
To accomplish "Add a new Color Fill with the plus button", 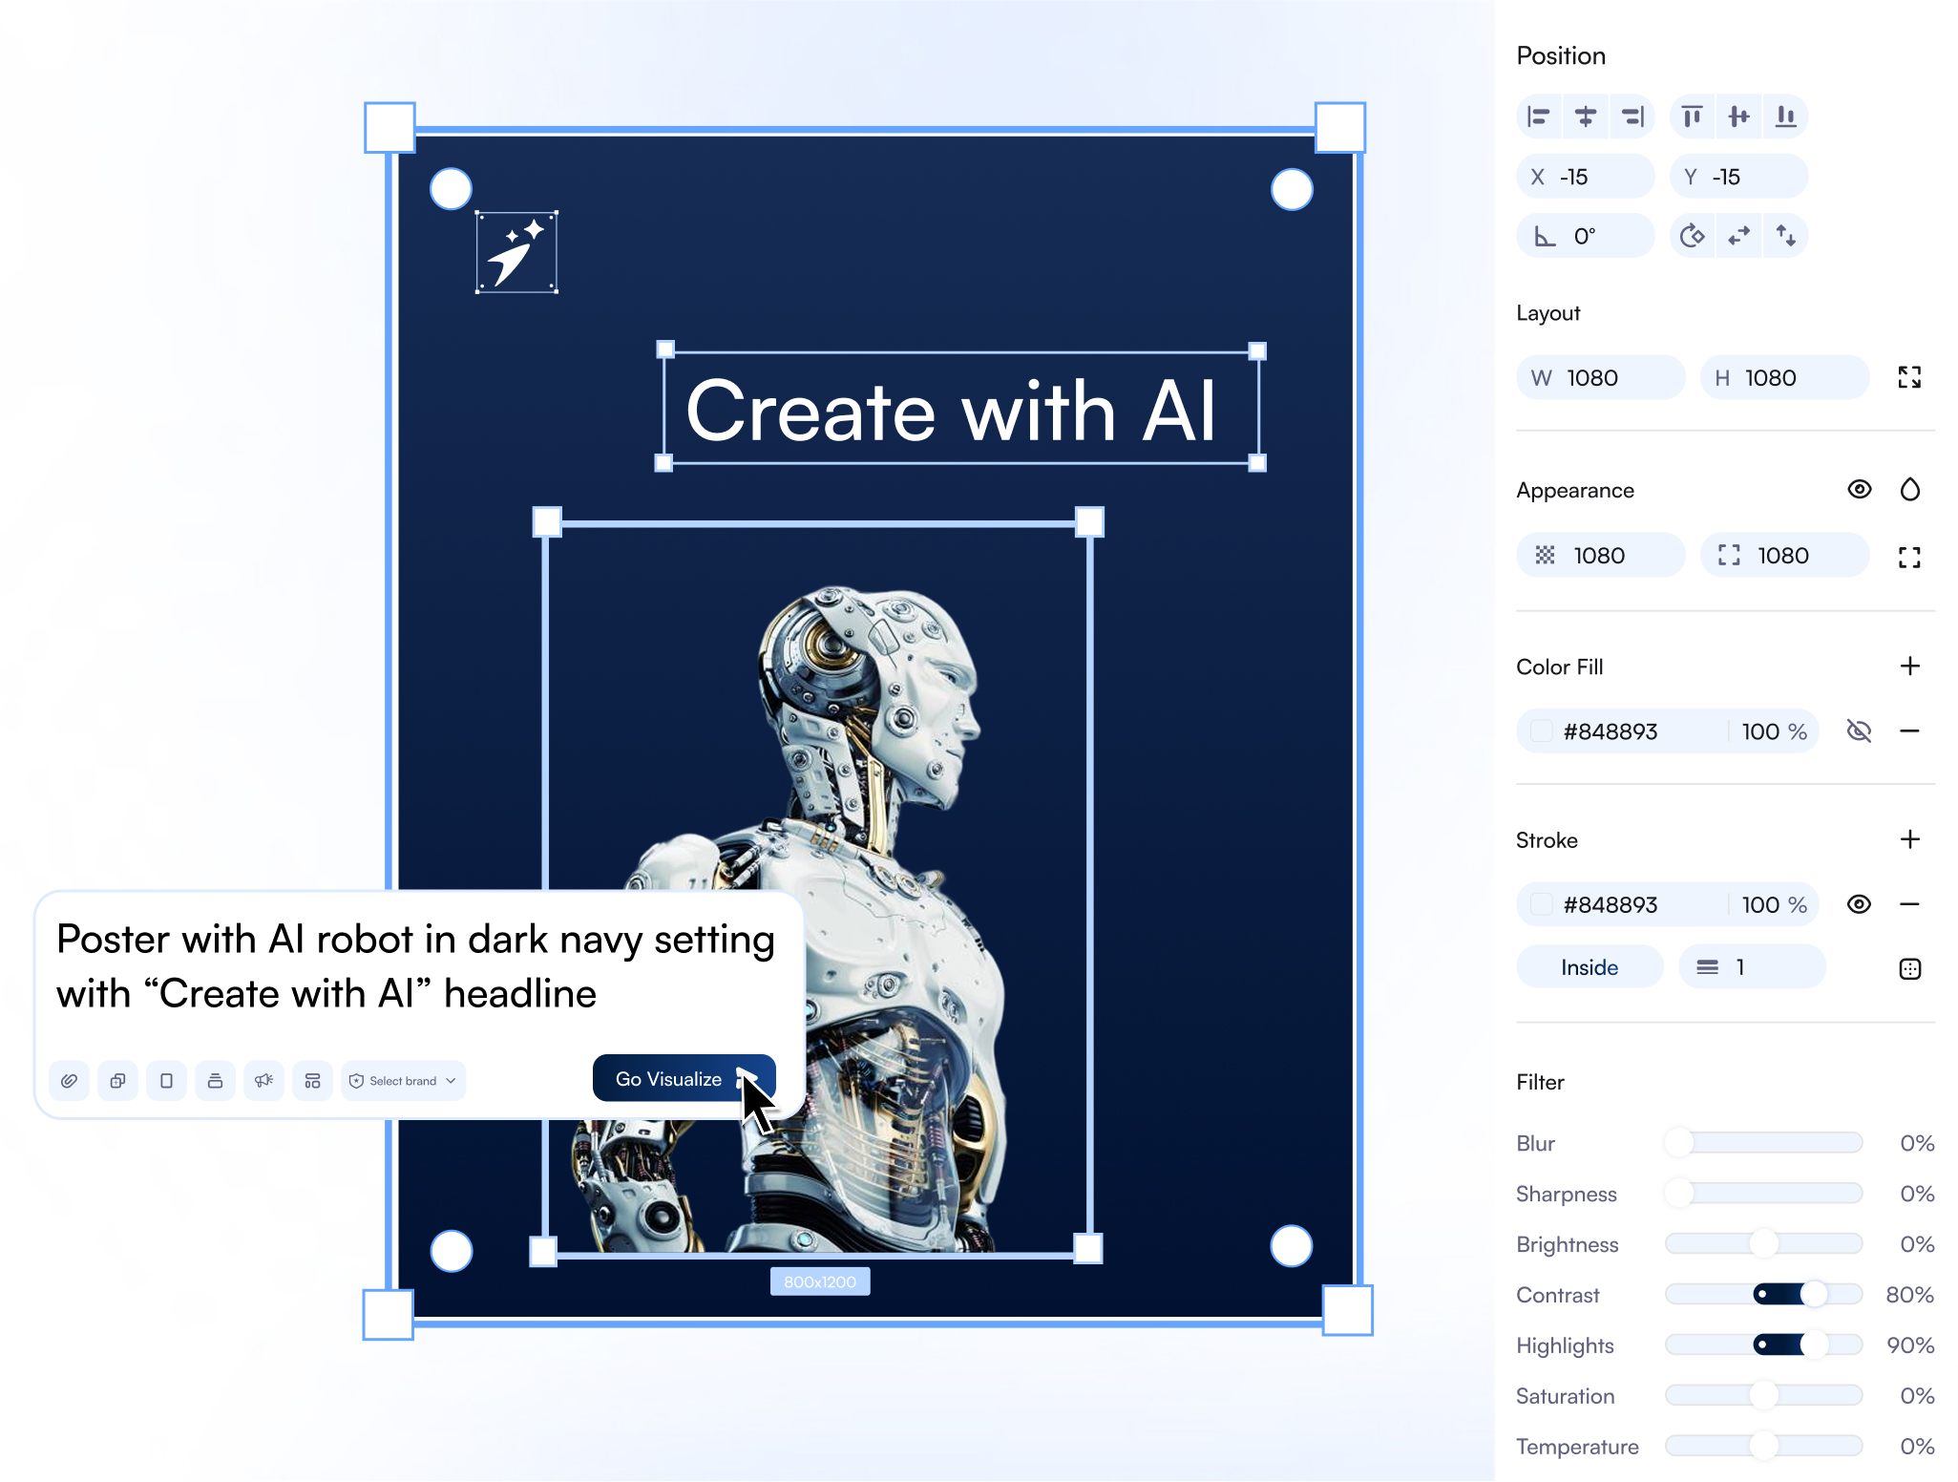I will pos(1910,667).
